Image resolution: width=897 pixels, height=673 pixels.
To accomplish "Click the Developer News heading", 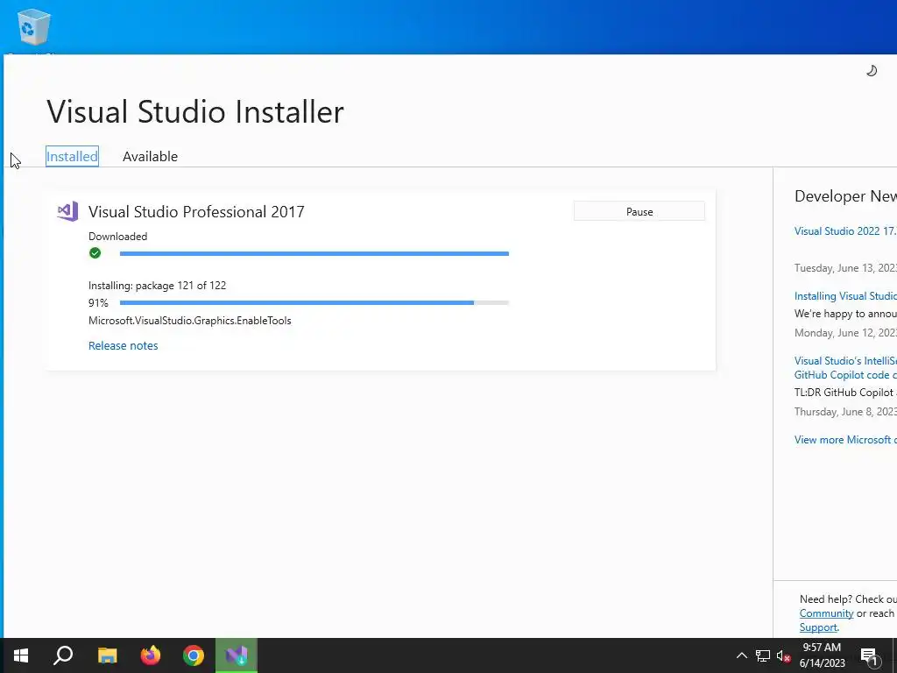I will pyautogui.click(x=845, y=196).
